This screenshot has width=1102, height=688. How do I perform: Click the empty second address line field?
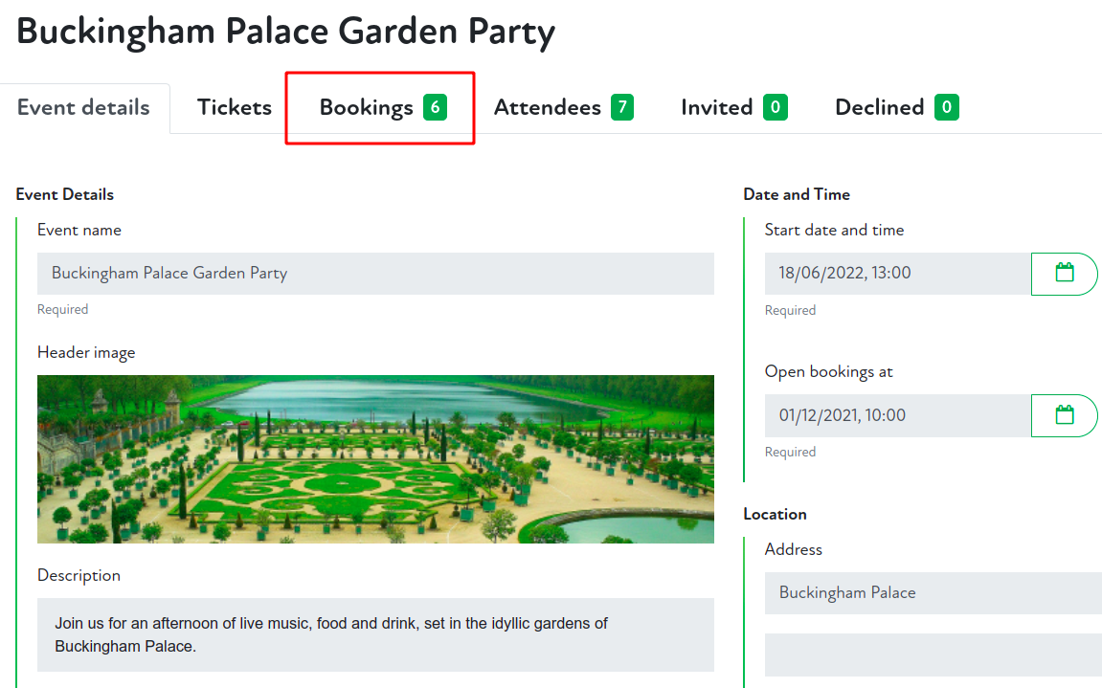933,655
